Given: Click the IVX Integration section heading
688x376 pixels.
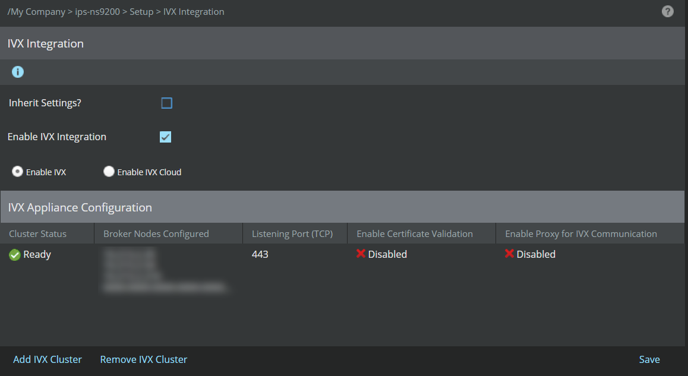Looking at the screenshot, I should (x=46, y=43).
